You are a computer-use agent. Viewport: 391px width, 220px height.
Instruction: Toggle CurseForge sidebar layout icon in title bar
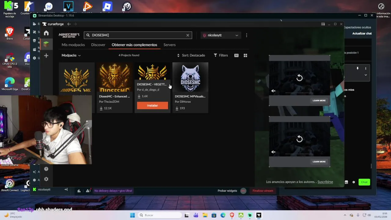click(x=323, y=24)
